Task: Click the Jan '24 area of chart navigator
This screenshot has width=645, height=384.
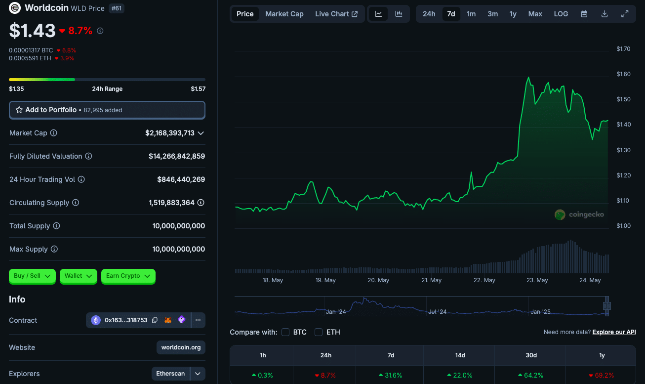Action: (336, 312)
